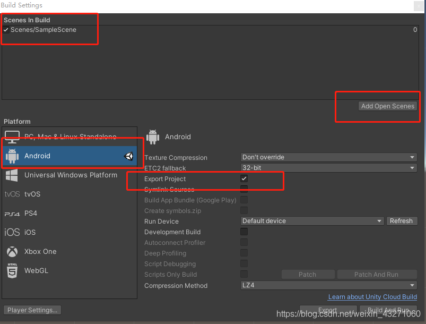Click the Add Open Scenes button

(x=388, y=106)
